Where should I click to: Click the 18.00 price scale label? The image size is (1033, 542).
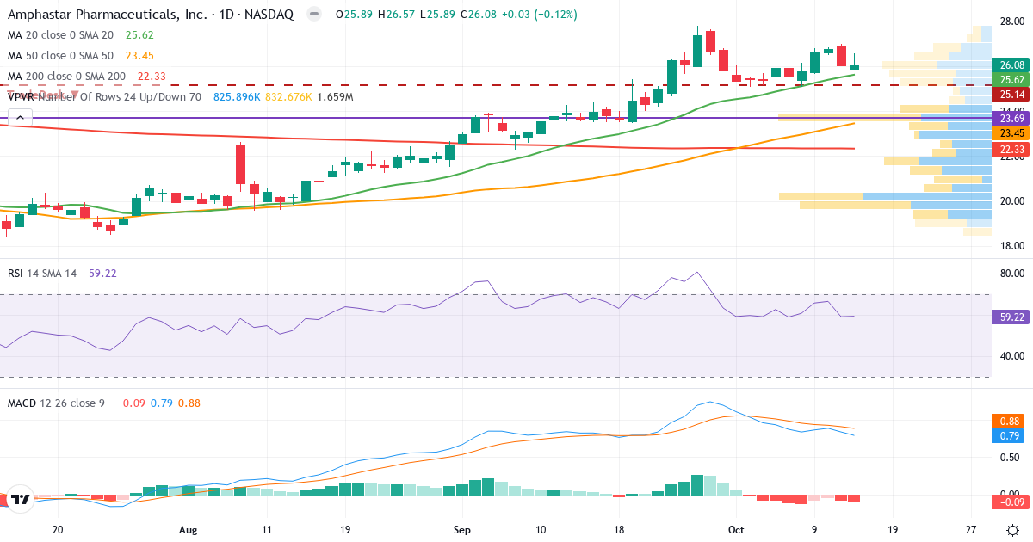[x=1011, y=246]
